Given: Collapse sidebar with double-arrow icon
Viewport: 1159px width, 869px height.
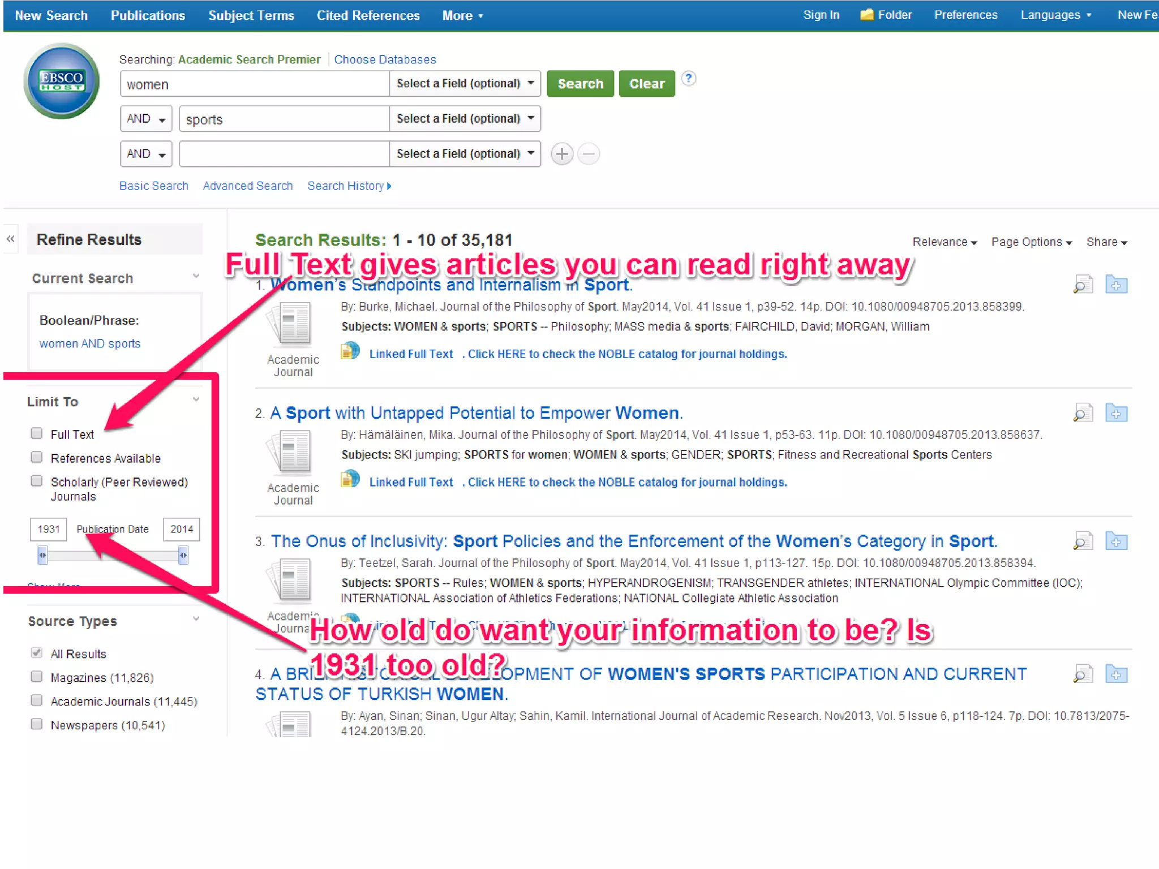Looking at the screenshot, I should click(x=11, y=239).
